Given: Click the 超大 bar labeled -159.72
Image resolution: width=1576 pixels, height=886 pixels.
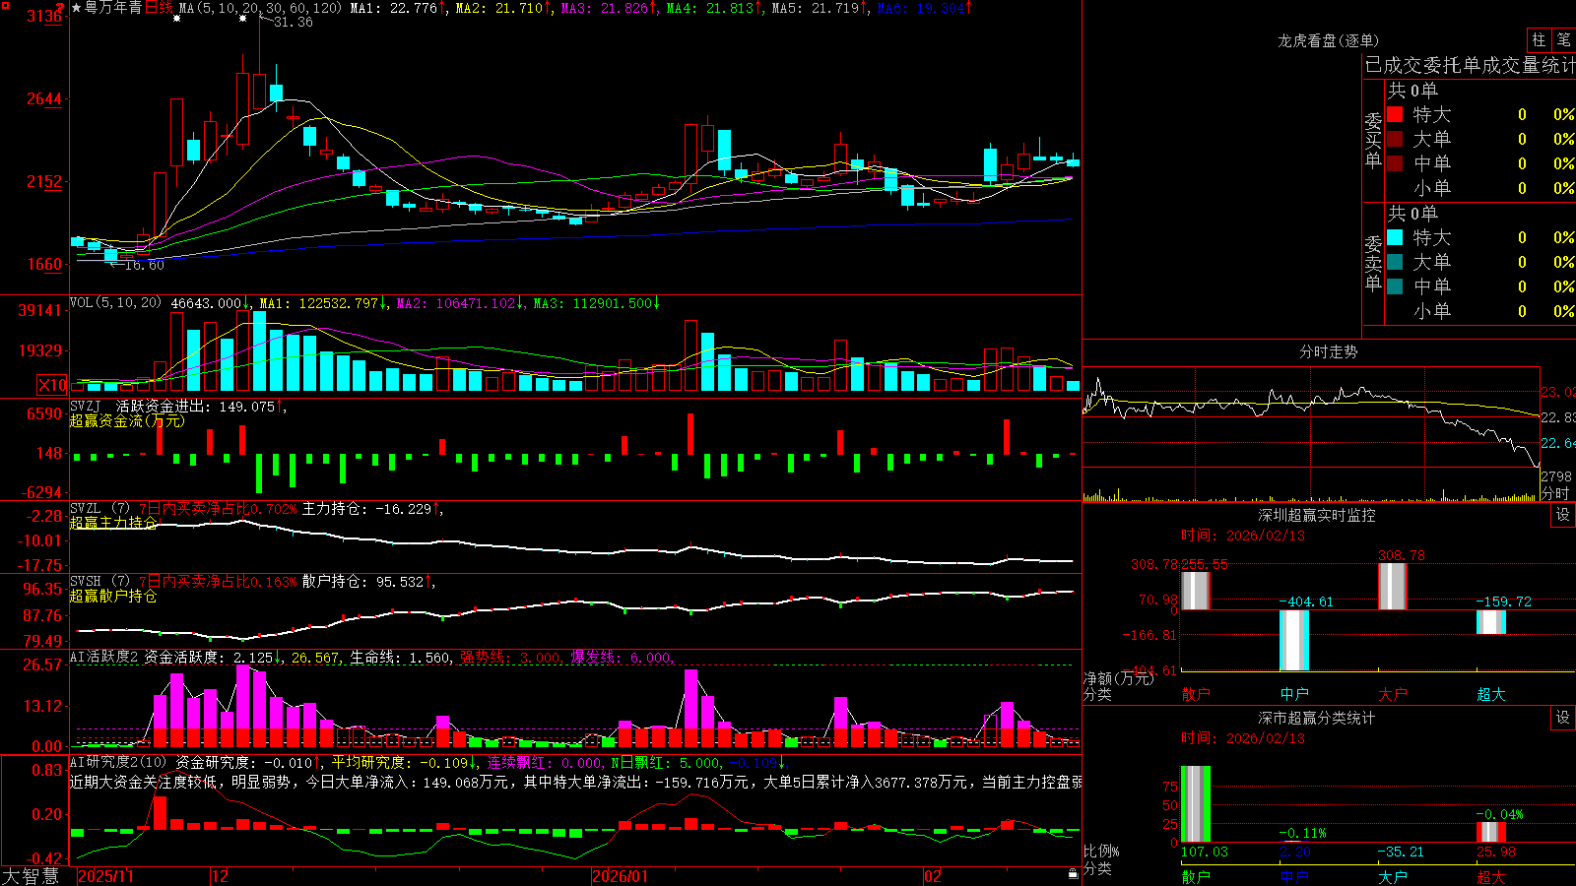Looking at the screenshot, I should tap(1491, 622).
